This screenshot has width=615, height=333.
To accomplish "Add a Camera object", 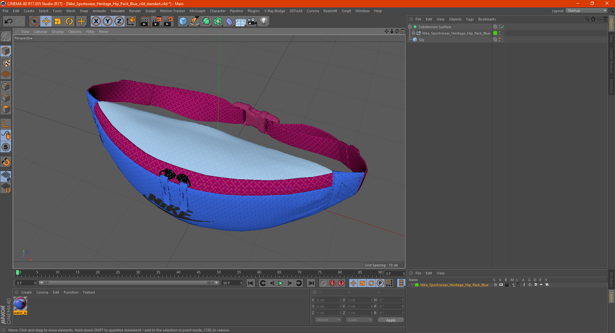I will tap(252, 21).
